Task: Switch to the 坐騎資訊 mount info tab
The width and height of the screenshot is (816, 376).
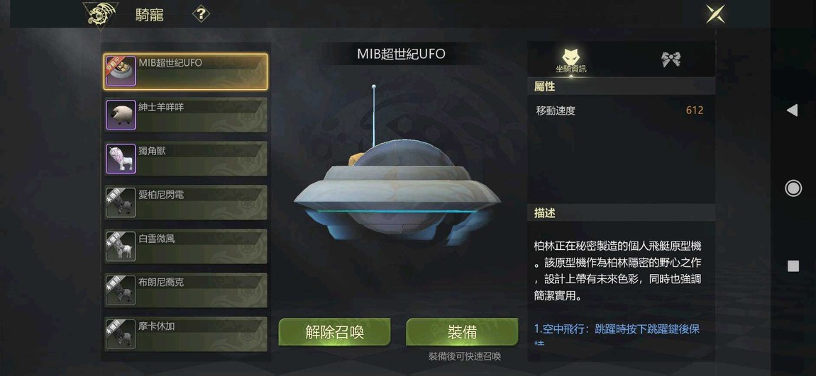Action: 571,59
